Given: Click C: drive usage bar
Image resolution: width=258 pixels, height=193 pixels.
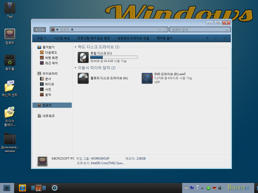Looking at the screenshot, I should coord(114,57).
